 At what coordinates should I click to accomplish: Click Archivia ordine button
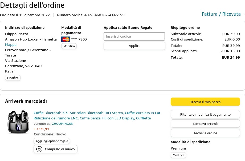(205, 133)
